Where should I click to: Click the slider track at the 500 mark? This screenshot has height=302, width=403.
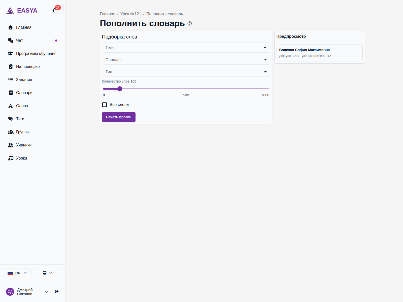(x=186, y=89)
